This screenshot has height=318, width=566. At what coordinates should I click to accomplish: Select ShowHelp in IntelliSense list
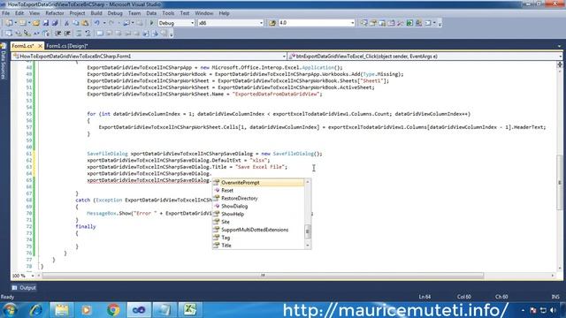point(259,214)
